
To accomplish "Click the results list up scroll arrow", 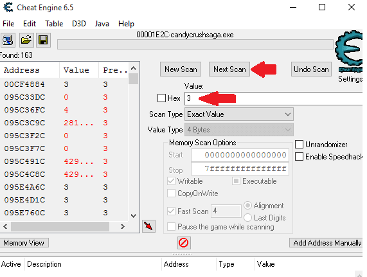I will (134, 68).
